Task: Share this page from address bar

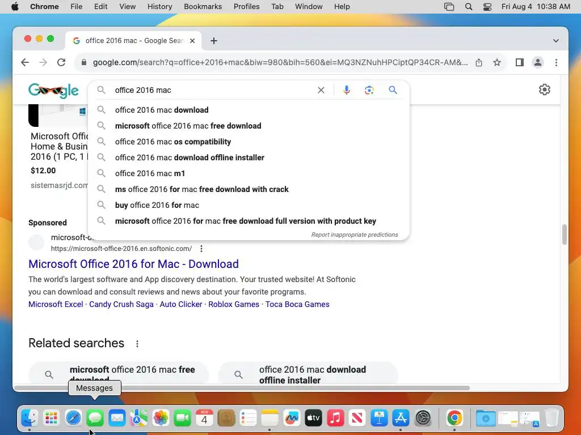Action: [x=479, y=62]
